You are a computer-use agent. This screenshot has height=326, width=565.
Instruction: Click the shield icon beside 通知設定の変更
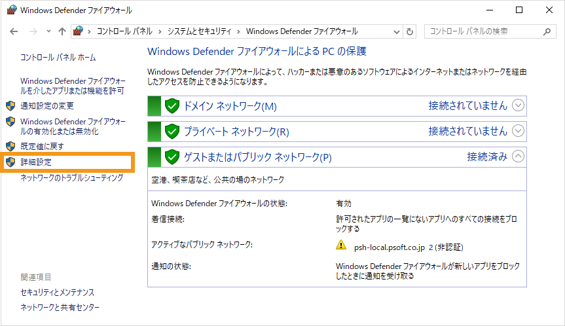(x=10, y=105)
